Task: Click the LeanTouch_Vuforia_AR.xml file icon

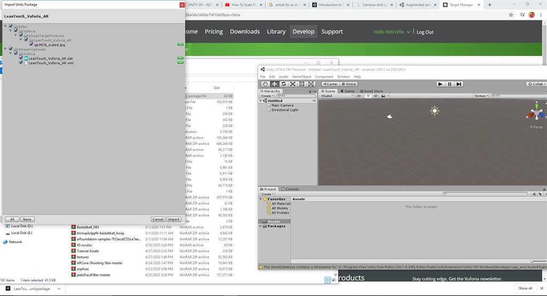Action: [x=26, y=63]
